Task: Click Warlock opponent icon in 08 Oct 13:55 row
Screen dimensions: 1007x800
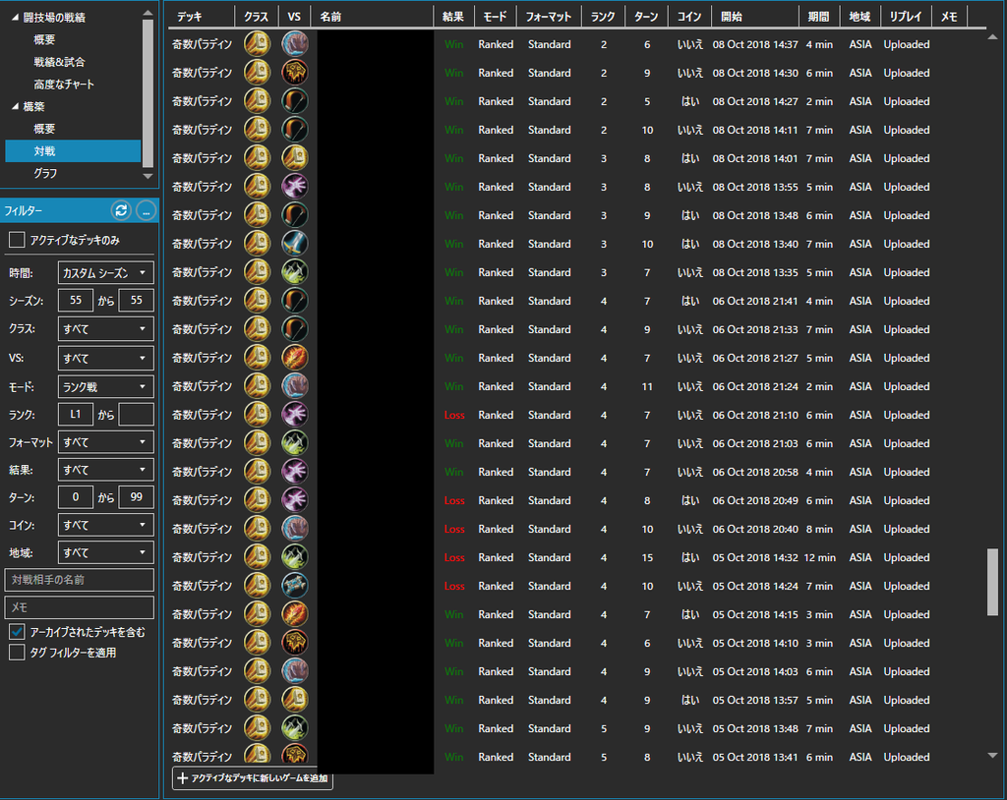Action: [295, 187]
